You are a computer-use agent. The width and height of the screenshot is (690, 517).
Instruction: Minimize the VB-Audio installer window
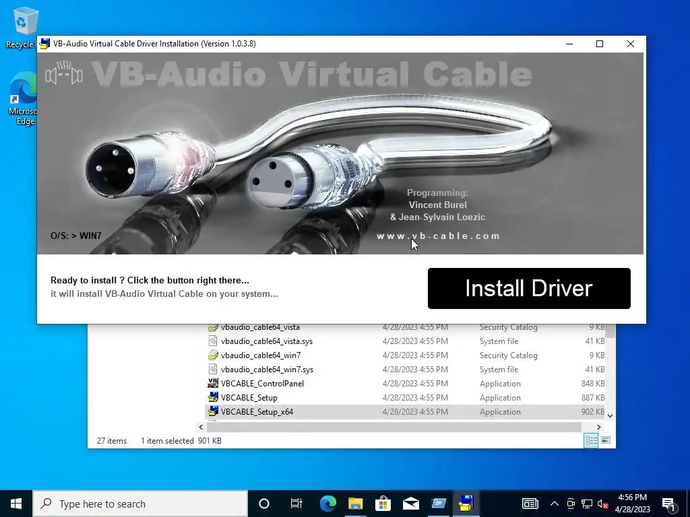tap(569, 44)
